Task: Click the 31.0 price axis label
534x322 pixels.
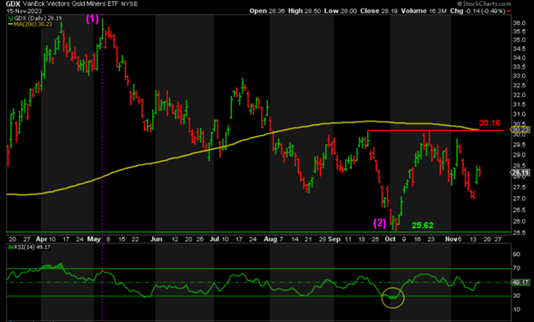Action: 519,114
